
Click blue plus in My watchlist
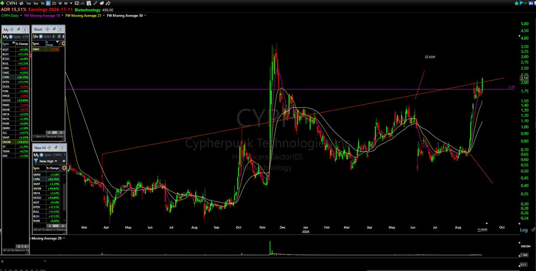click(x=11, y=37)
